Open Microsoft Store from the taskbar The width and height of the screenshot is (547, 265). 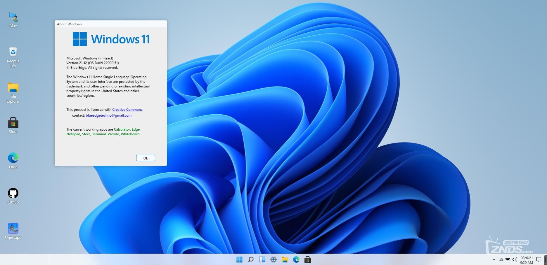[x=308, y=259]
